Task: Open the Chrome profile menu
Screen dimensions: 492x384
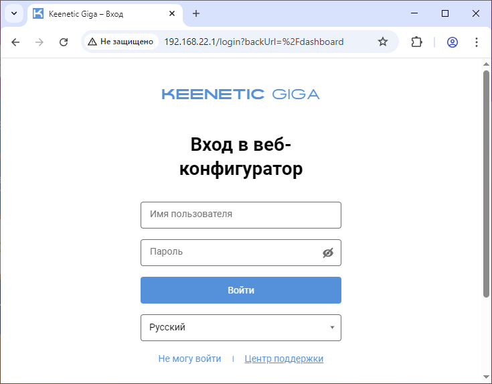Action: point(453,42)
